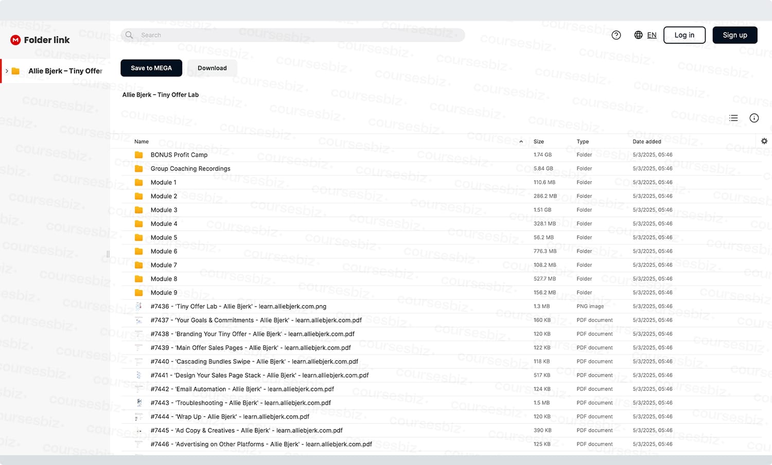Click the sidebar Allie Bjerk folder icon

click(x=15, y=71)
